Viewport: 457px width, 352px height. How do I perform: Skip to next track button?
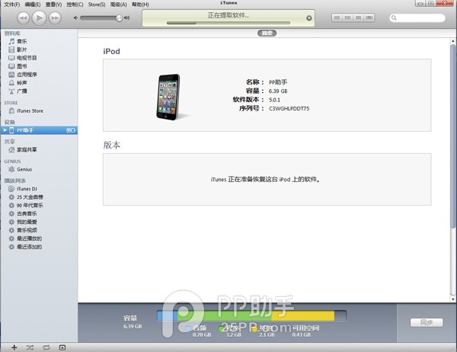55,18
